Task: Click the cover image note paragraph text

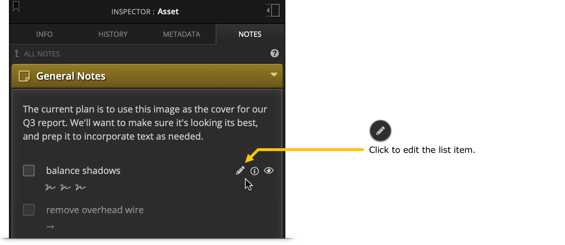Action: click(145, 123)
